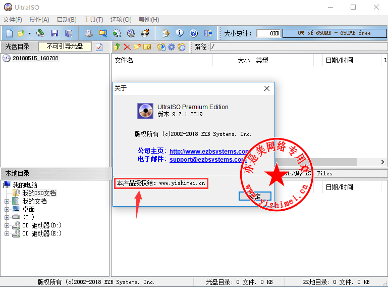Sort image list by 日期/时间 column

[x=339, y=60]
